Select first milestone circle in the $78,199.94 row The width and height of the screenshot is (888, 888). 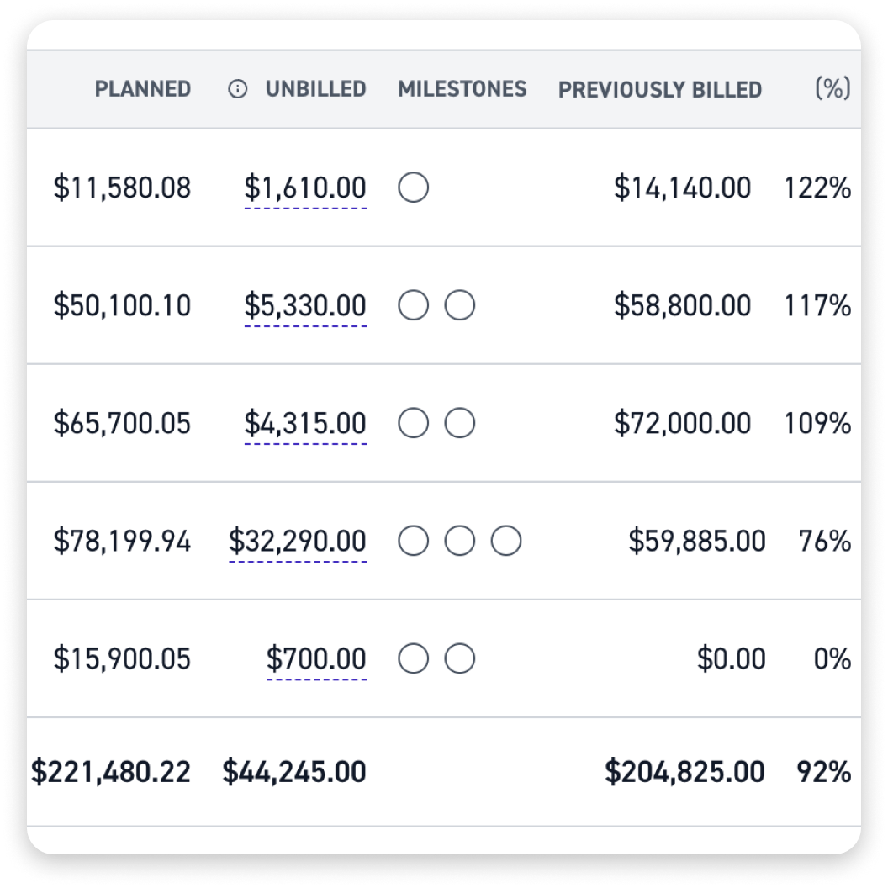(414, 541)
